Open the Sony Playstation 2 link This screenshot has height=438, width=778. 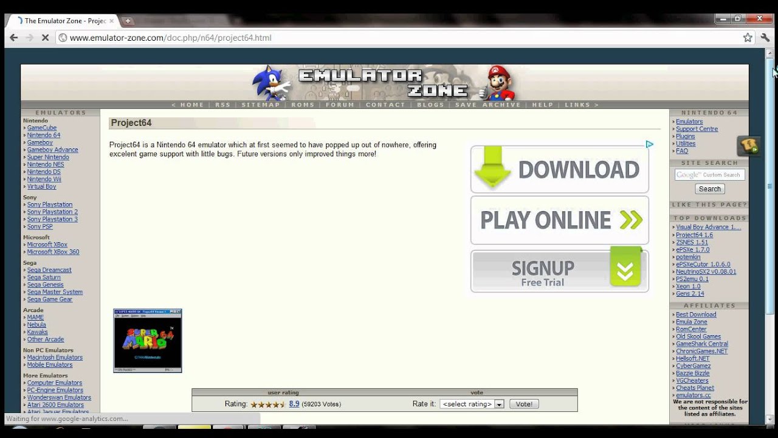click(52, 212)
